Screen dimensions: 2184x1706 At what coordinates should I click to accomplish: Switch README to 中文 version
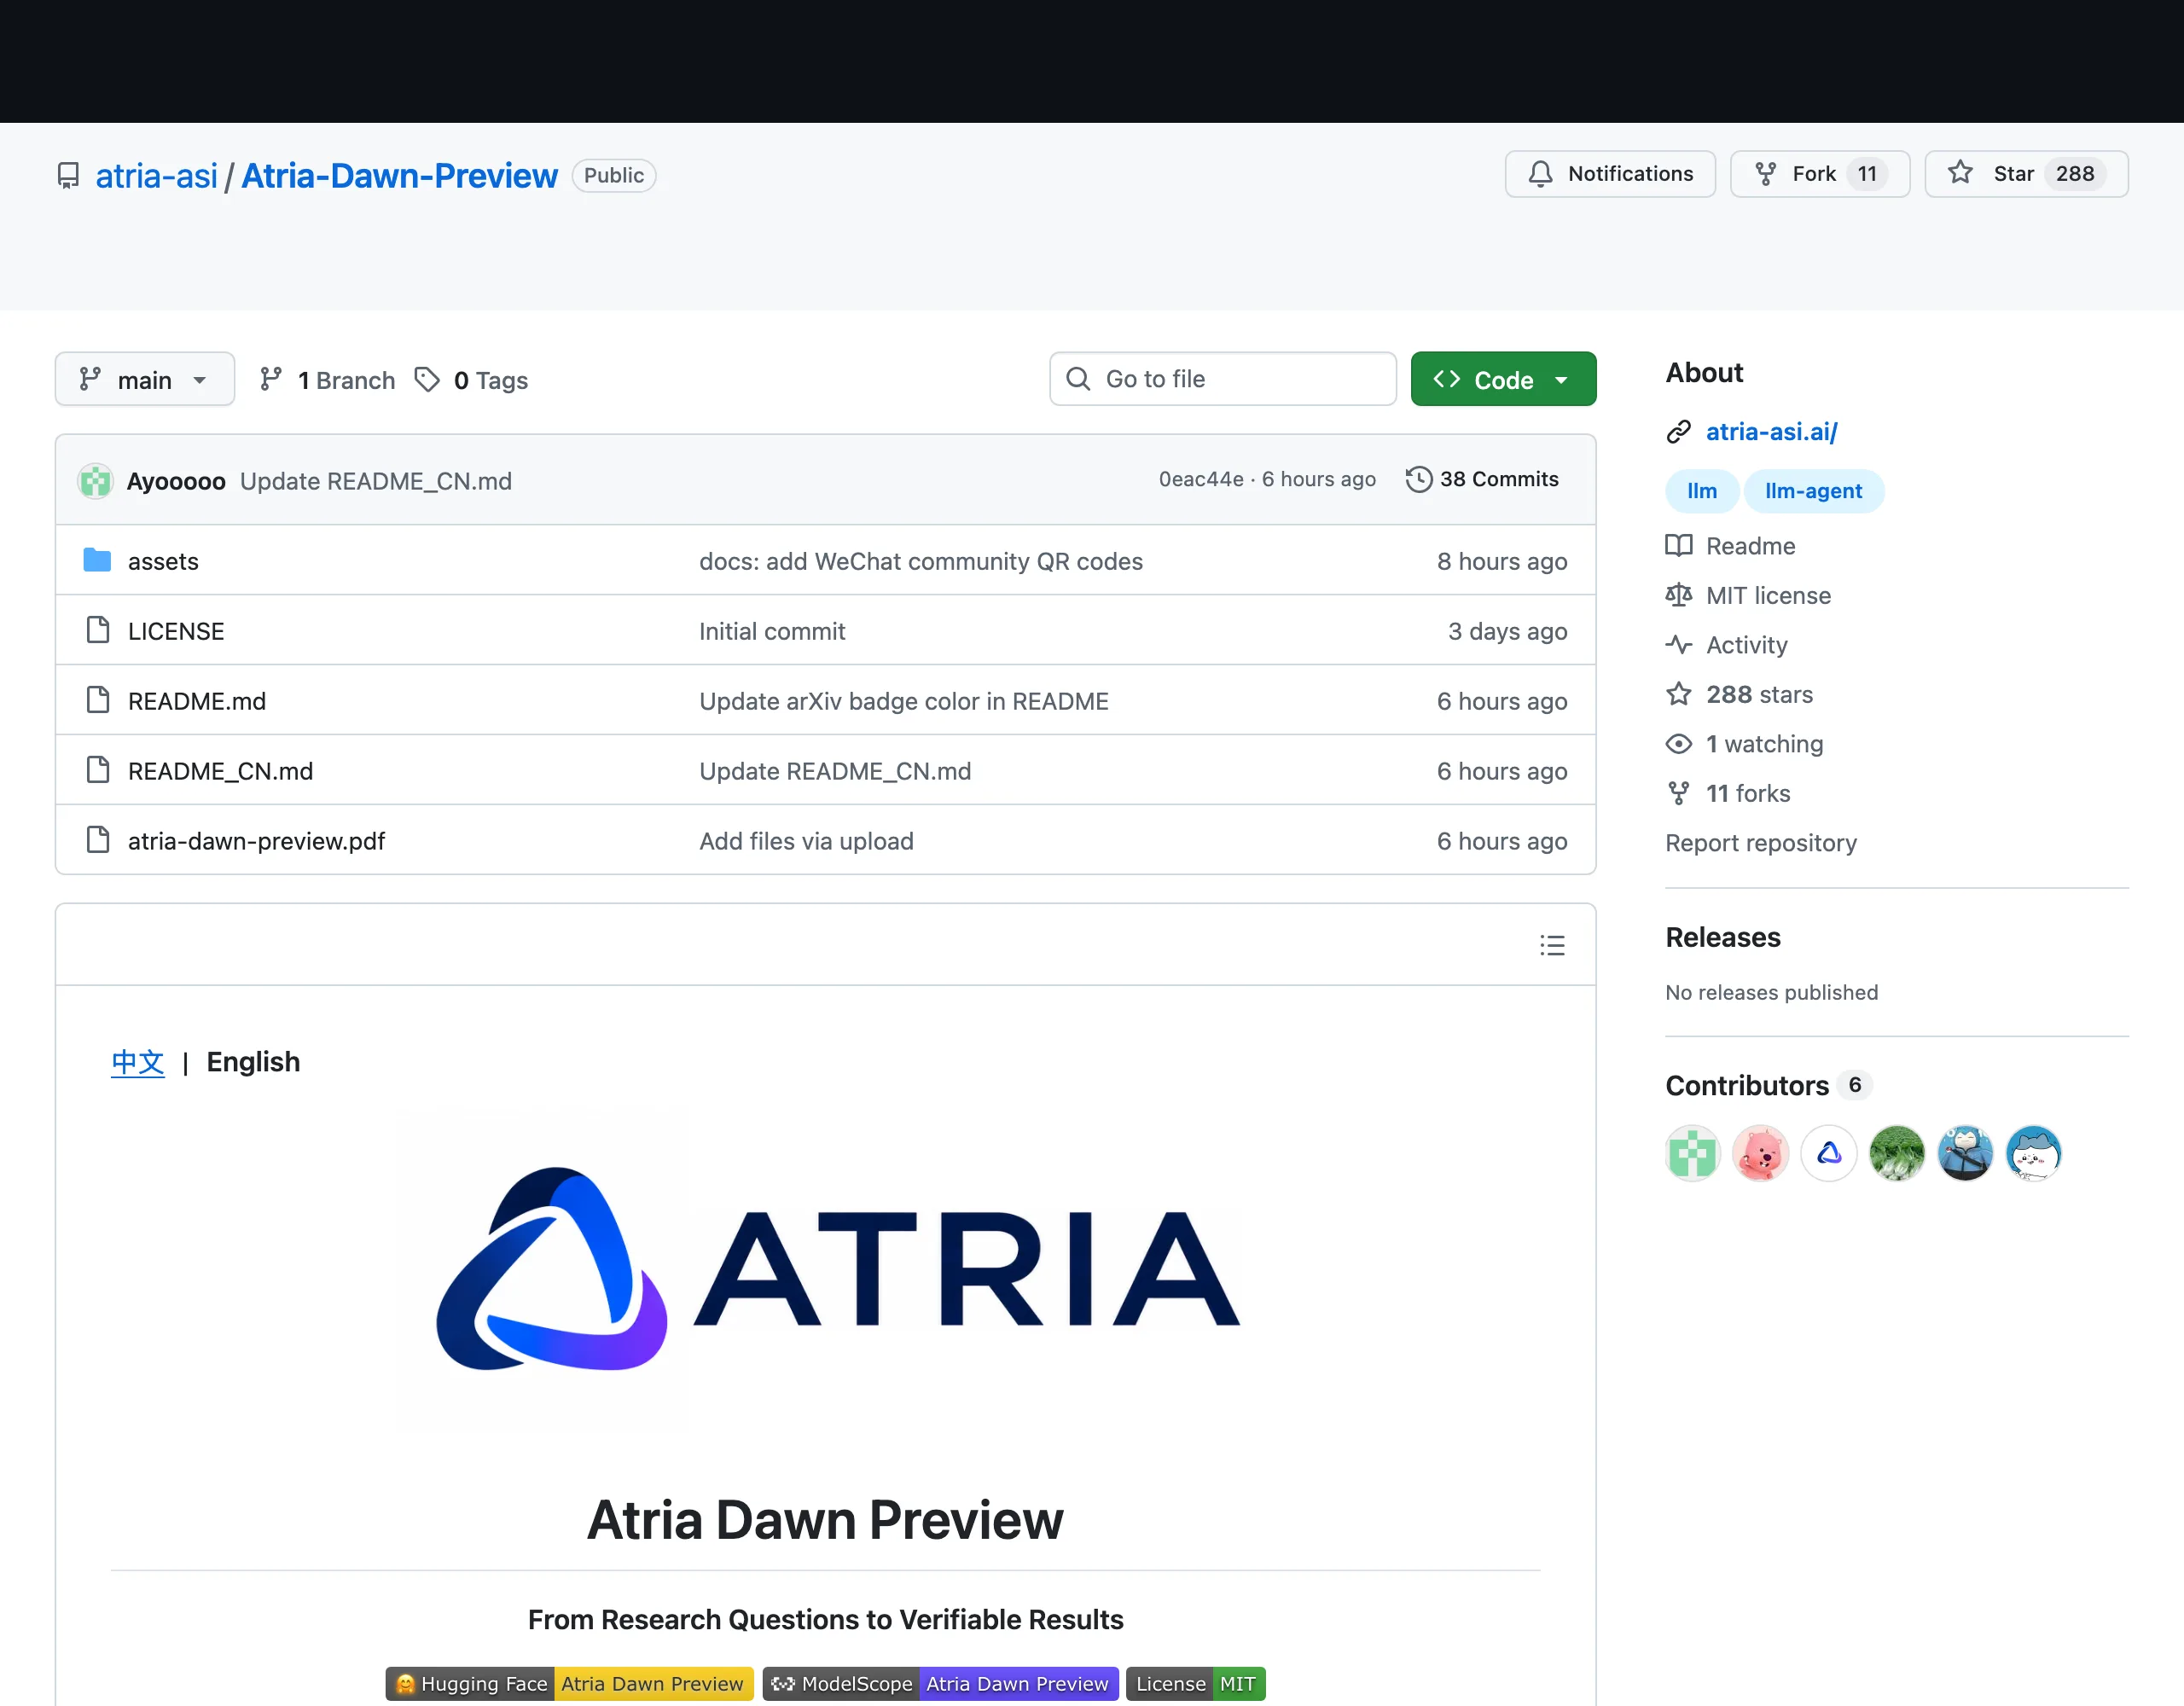click(x=138, y=1062)
